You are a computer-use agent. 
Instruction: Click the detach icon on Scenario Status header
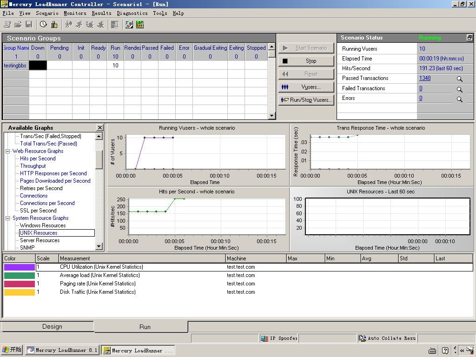[469, 38]
